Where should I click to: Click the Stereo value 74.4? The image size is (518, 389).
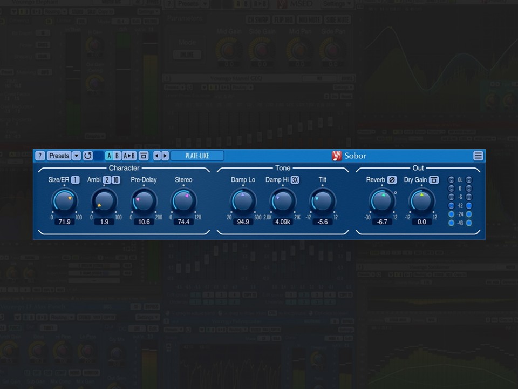coord(183,222)
